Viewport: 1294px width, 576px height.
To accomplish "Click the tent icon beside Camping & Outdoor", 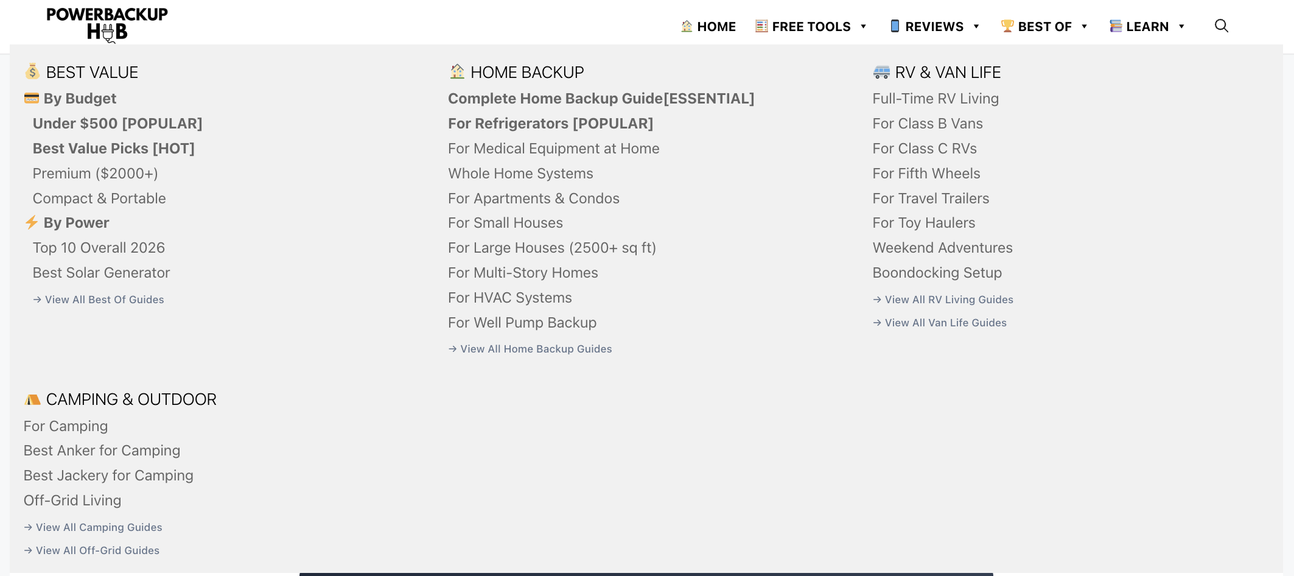I will [x=32, y=399].
